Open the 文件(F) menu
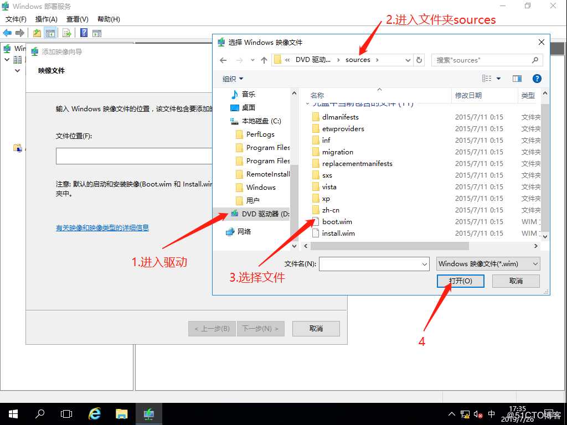 [16, 19]
